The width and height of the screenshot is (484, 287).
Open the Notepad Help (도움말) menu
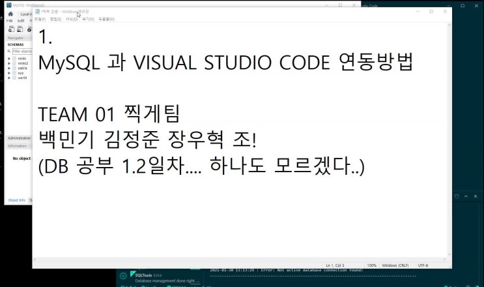[106, 19]
